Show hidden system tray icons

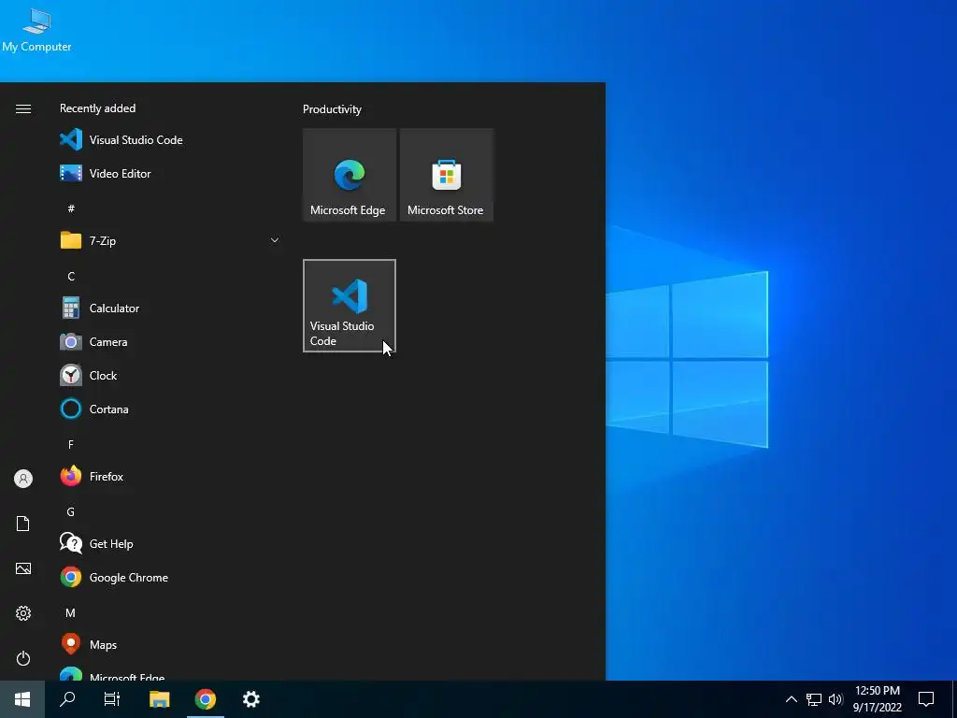coord(791,699)
